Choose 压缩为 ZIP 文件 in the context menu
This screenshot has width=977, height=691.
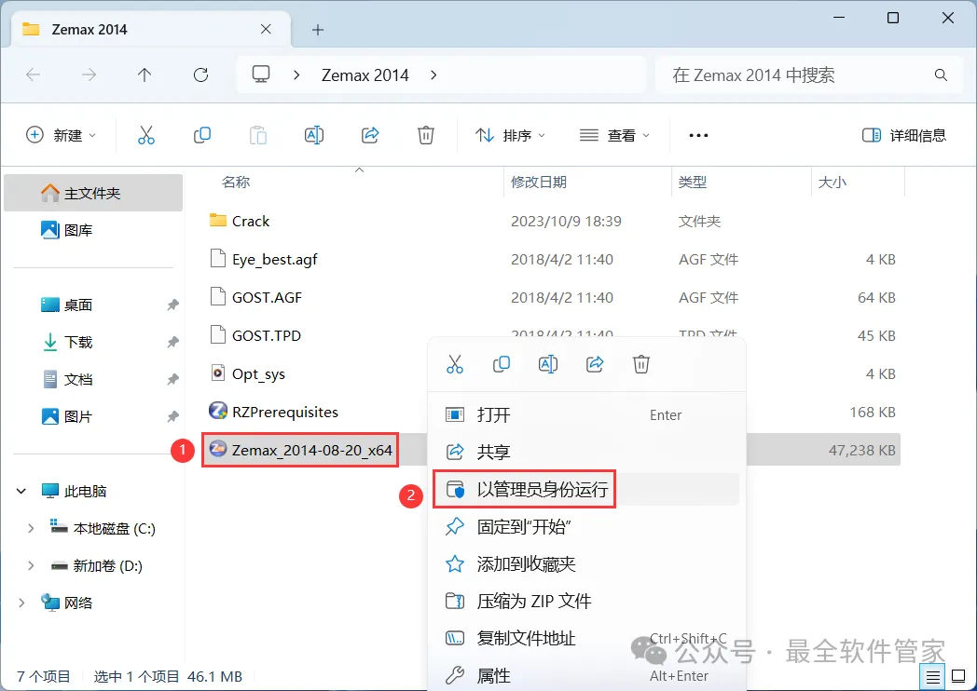pos(586,602)
